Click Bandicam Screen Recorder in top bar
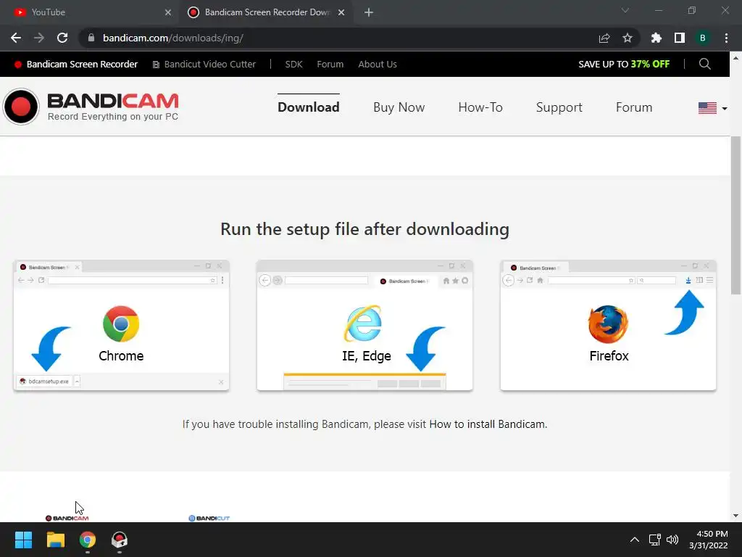This screenshot has height=557, width=742. click(76, 65)
